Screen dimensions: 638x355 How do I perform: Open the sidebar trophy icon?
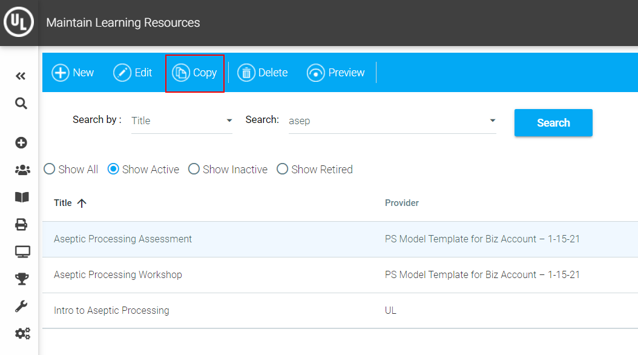[22, 279]
